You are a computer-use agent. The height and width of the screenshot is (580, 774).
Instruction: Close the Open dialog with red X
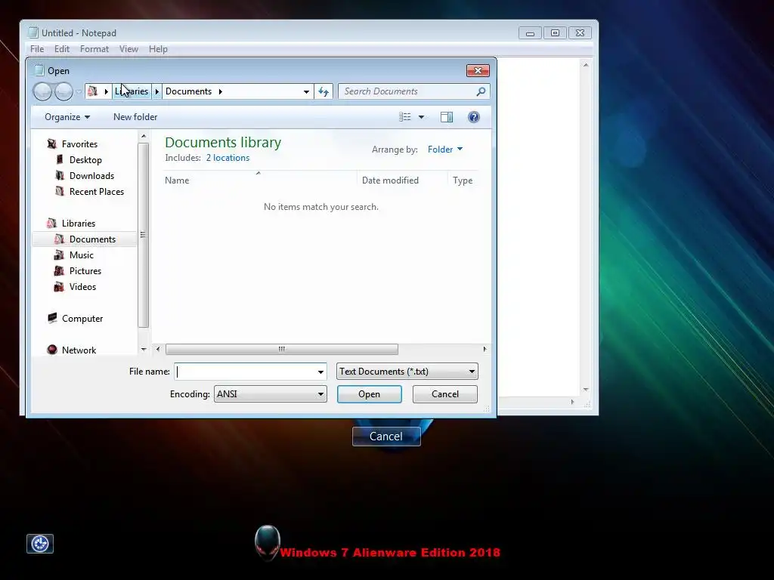pos(478,70)
